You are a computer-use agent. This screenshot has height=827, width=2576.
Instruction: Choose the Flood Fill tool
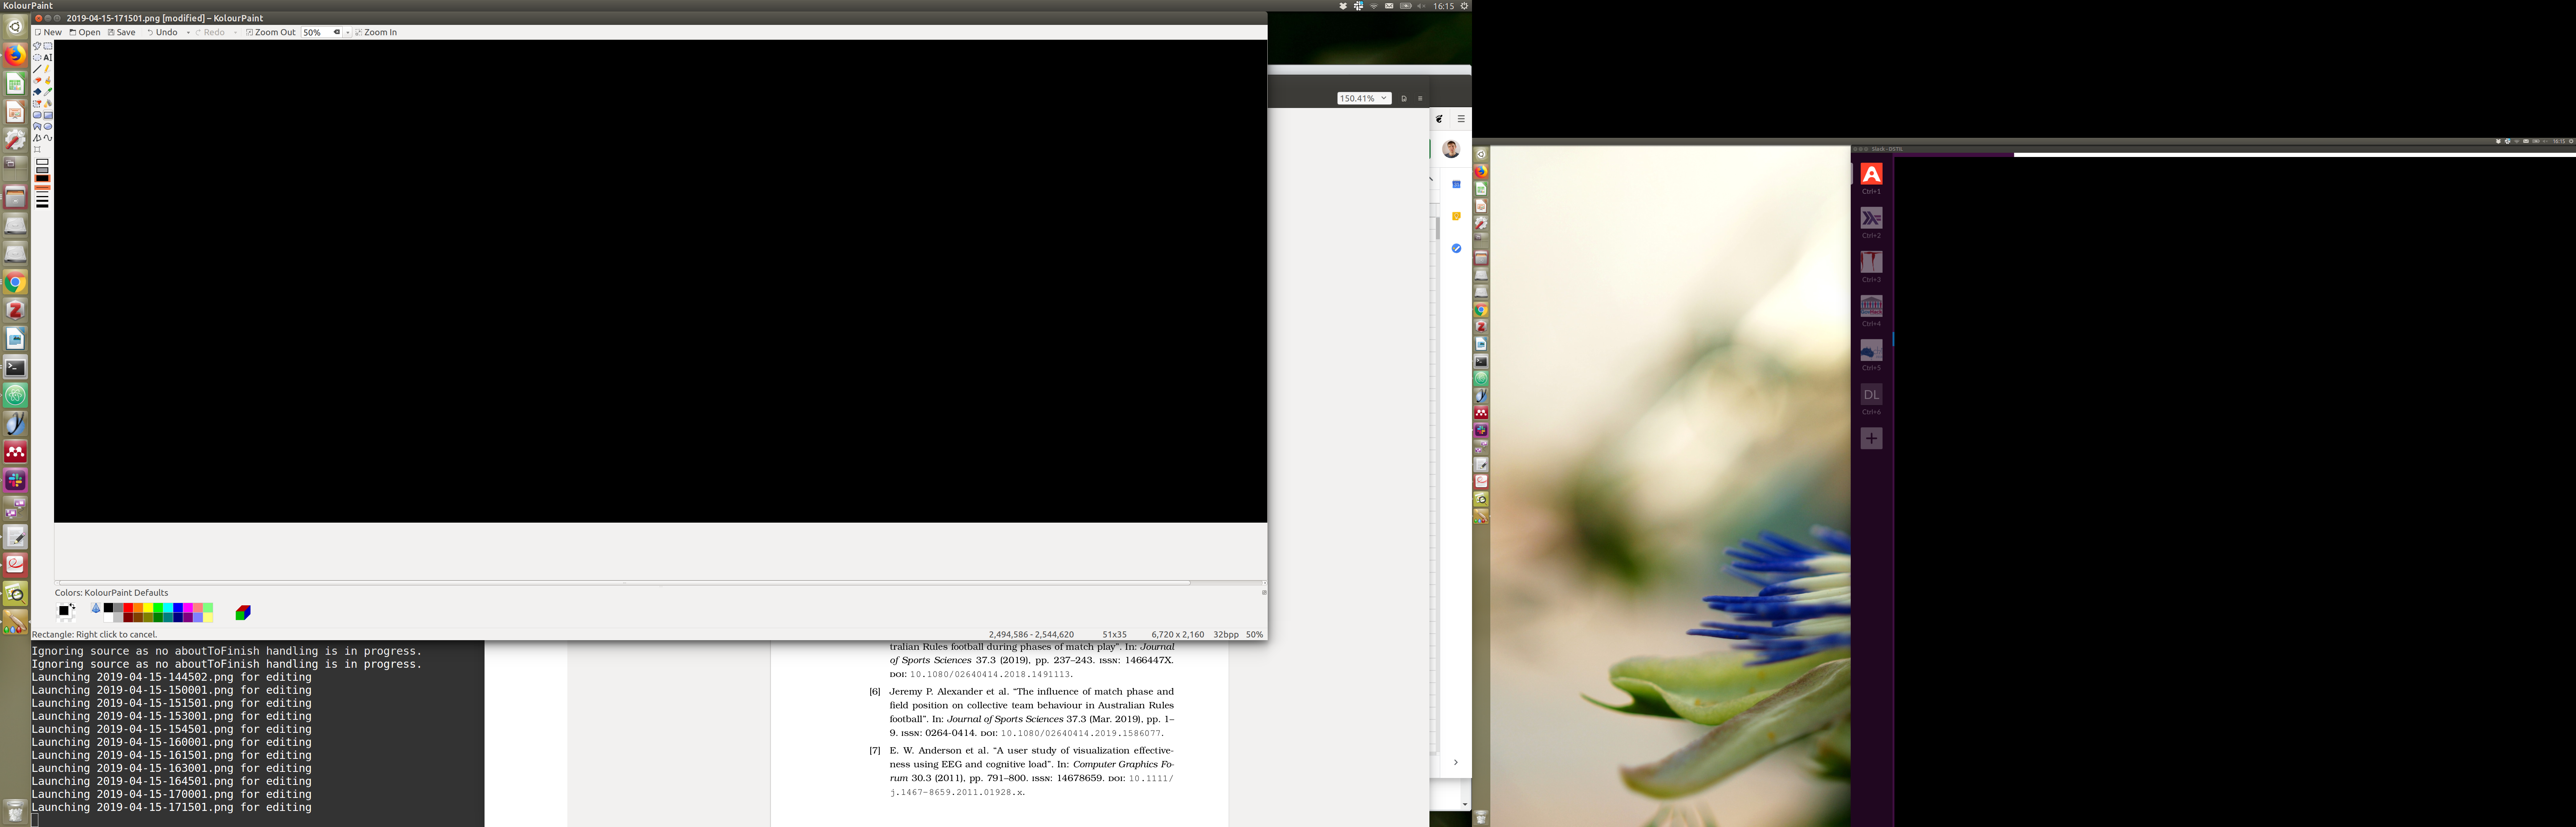[x=37, y=92]
